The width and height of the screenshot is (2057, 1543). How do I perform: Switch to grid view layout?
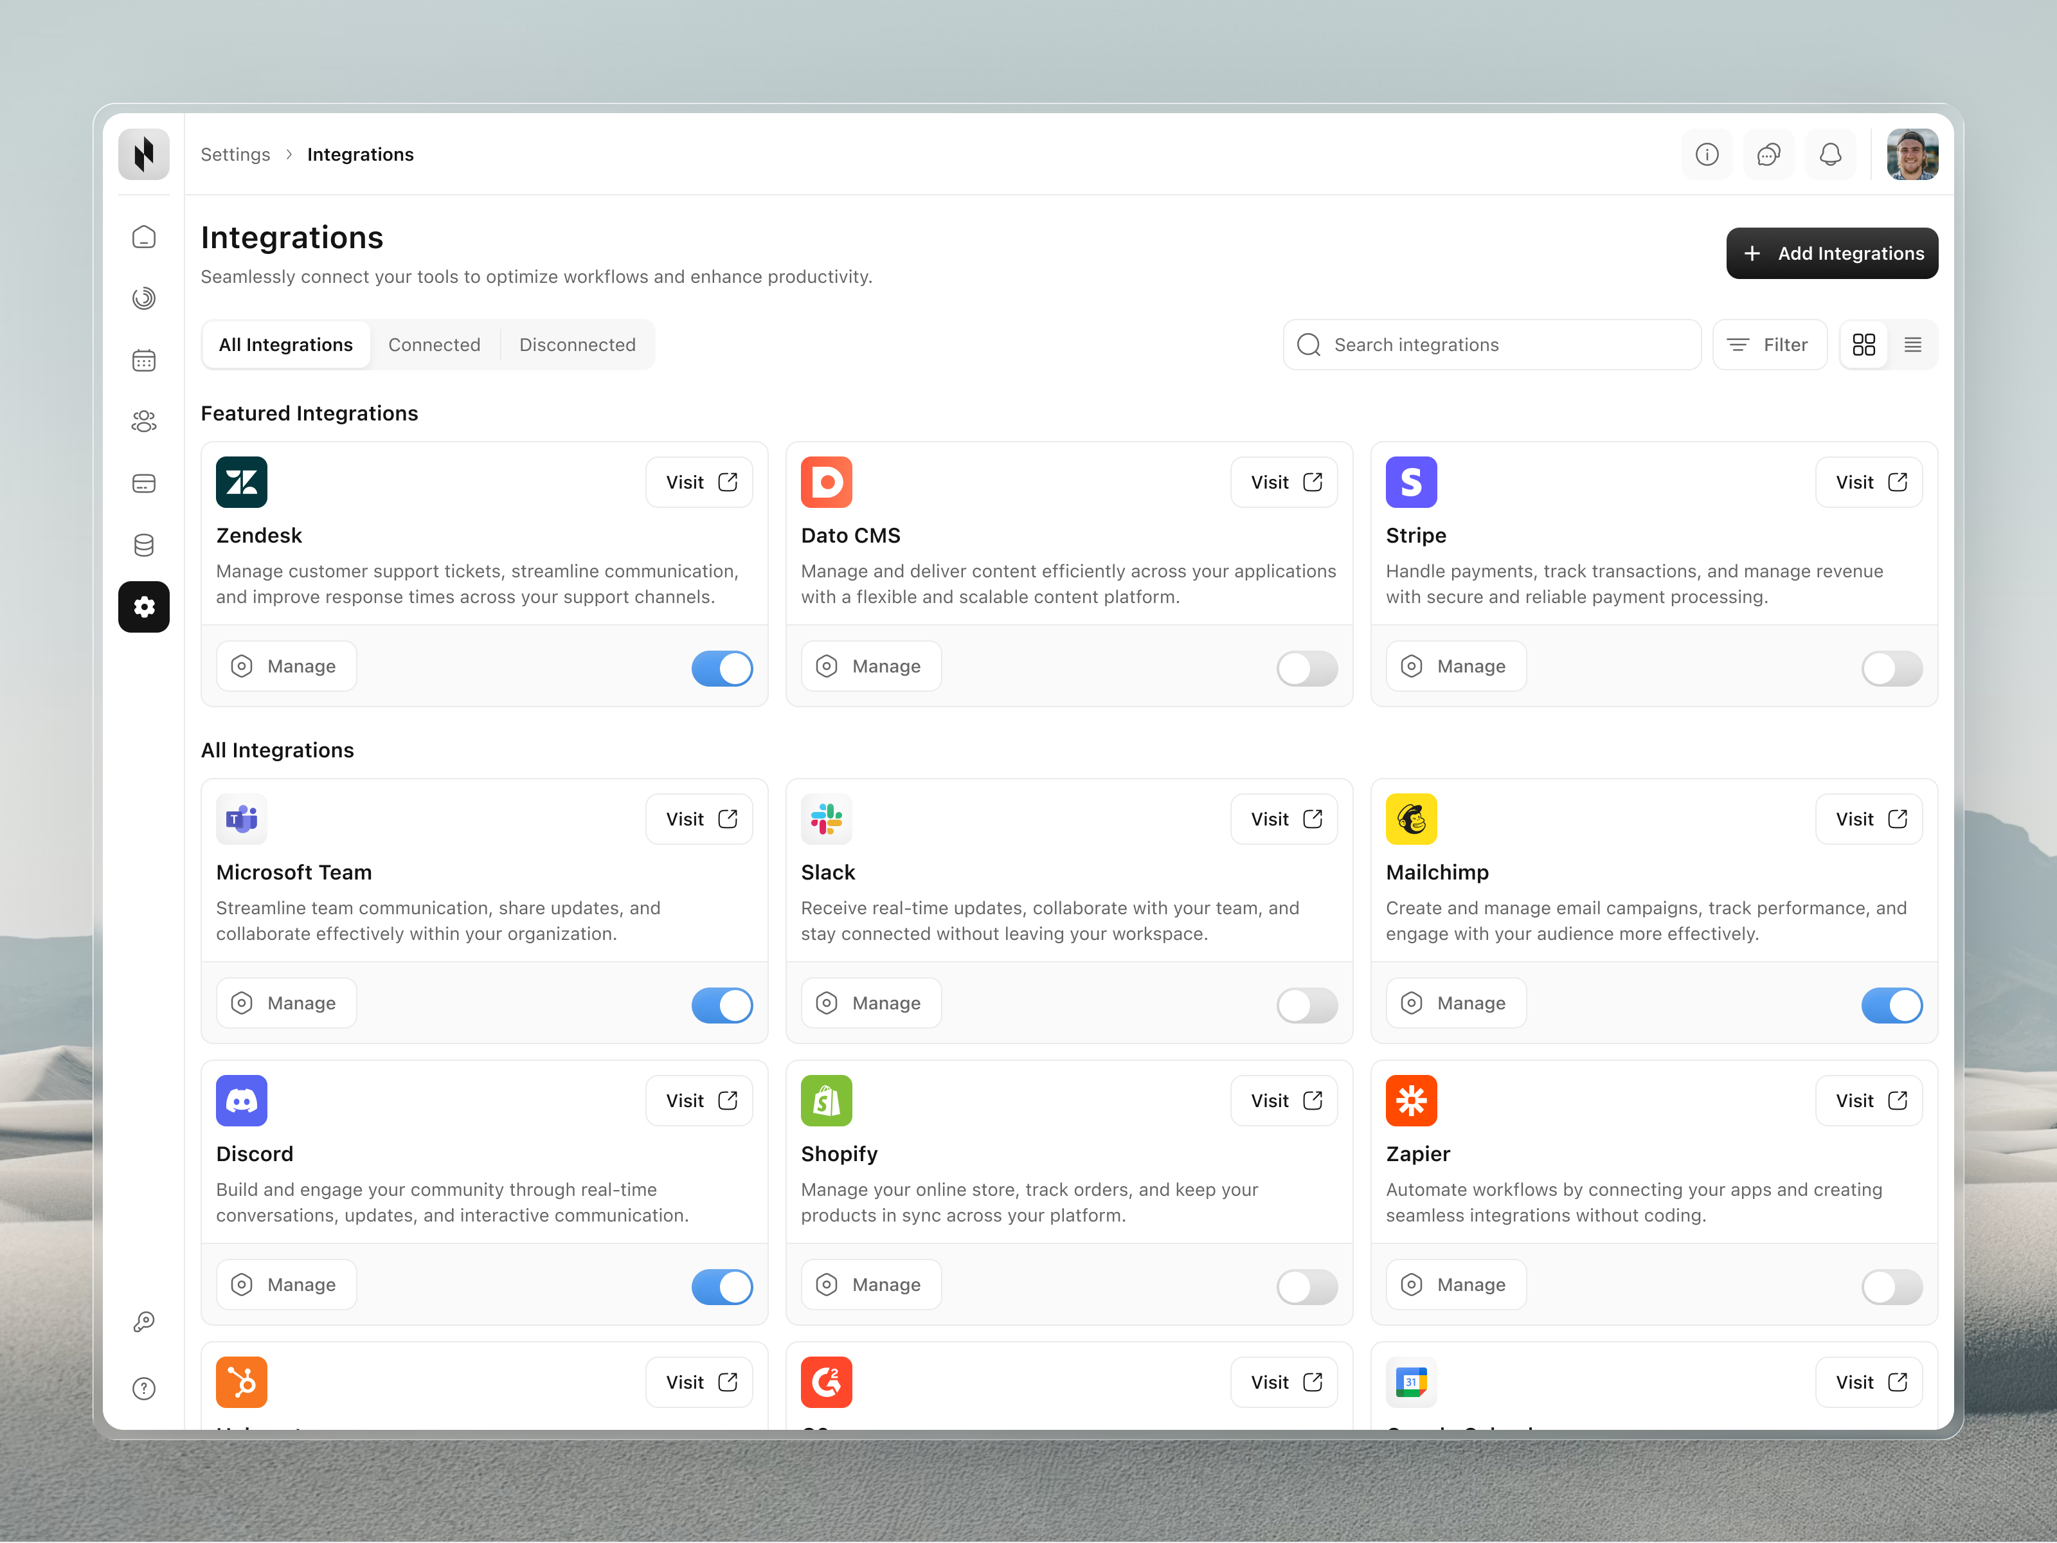(x=1864, y=345)
